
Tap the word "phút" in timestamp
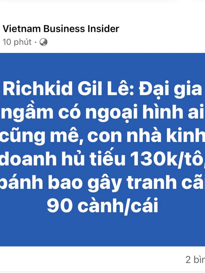(23, 42)
